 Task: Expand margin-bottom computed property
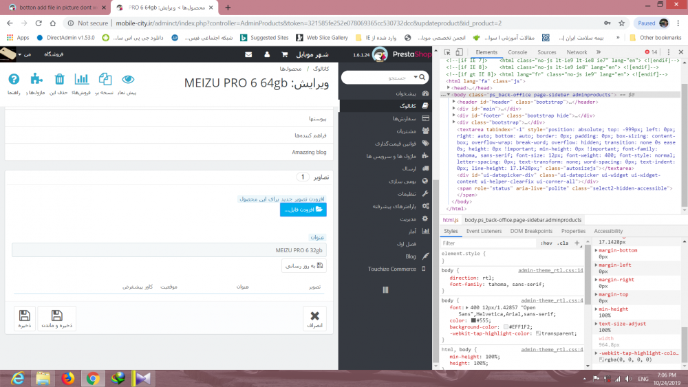click(x=596, y=250)
